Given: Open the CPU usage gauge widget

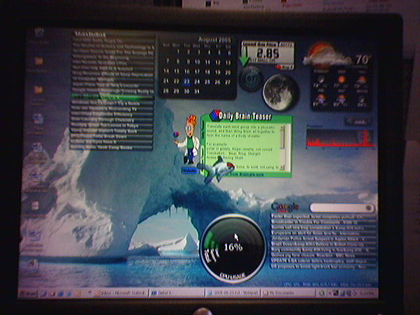Looking at the screenshot, I should click(x=233, y=247).
